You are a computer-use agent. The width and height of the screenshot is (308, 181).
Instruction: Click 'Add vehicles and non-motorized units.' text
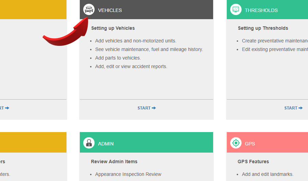136,41
